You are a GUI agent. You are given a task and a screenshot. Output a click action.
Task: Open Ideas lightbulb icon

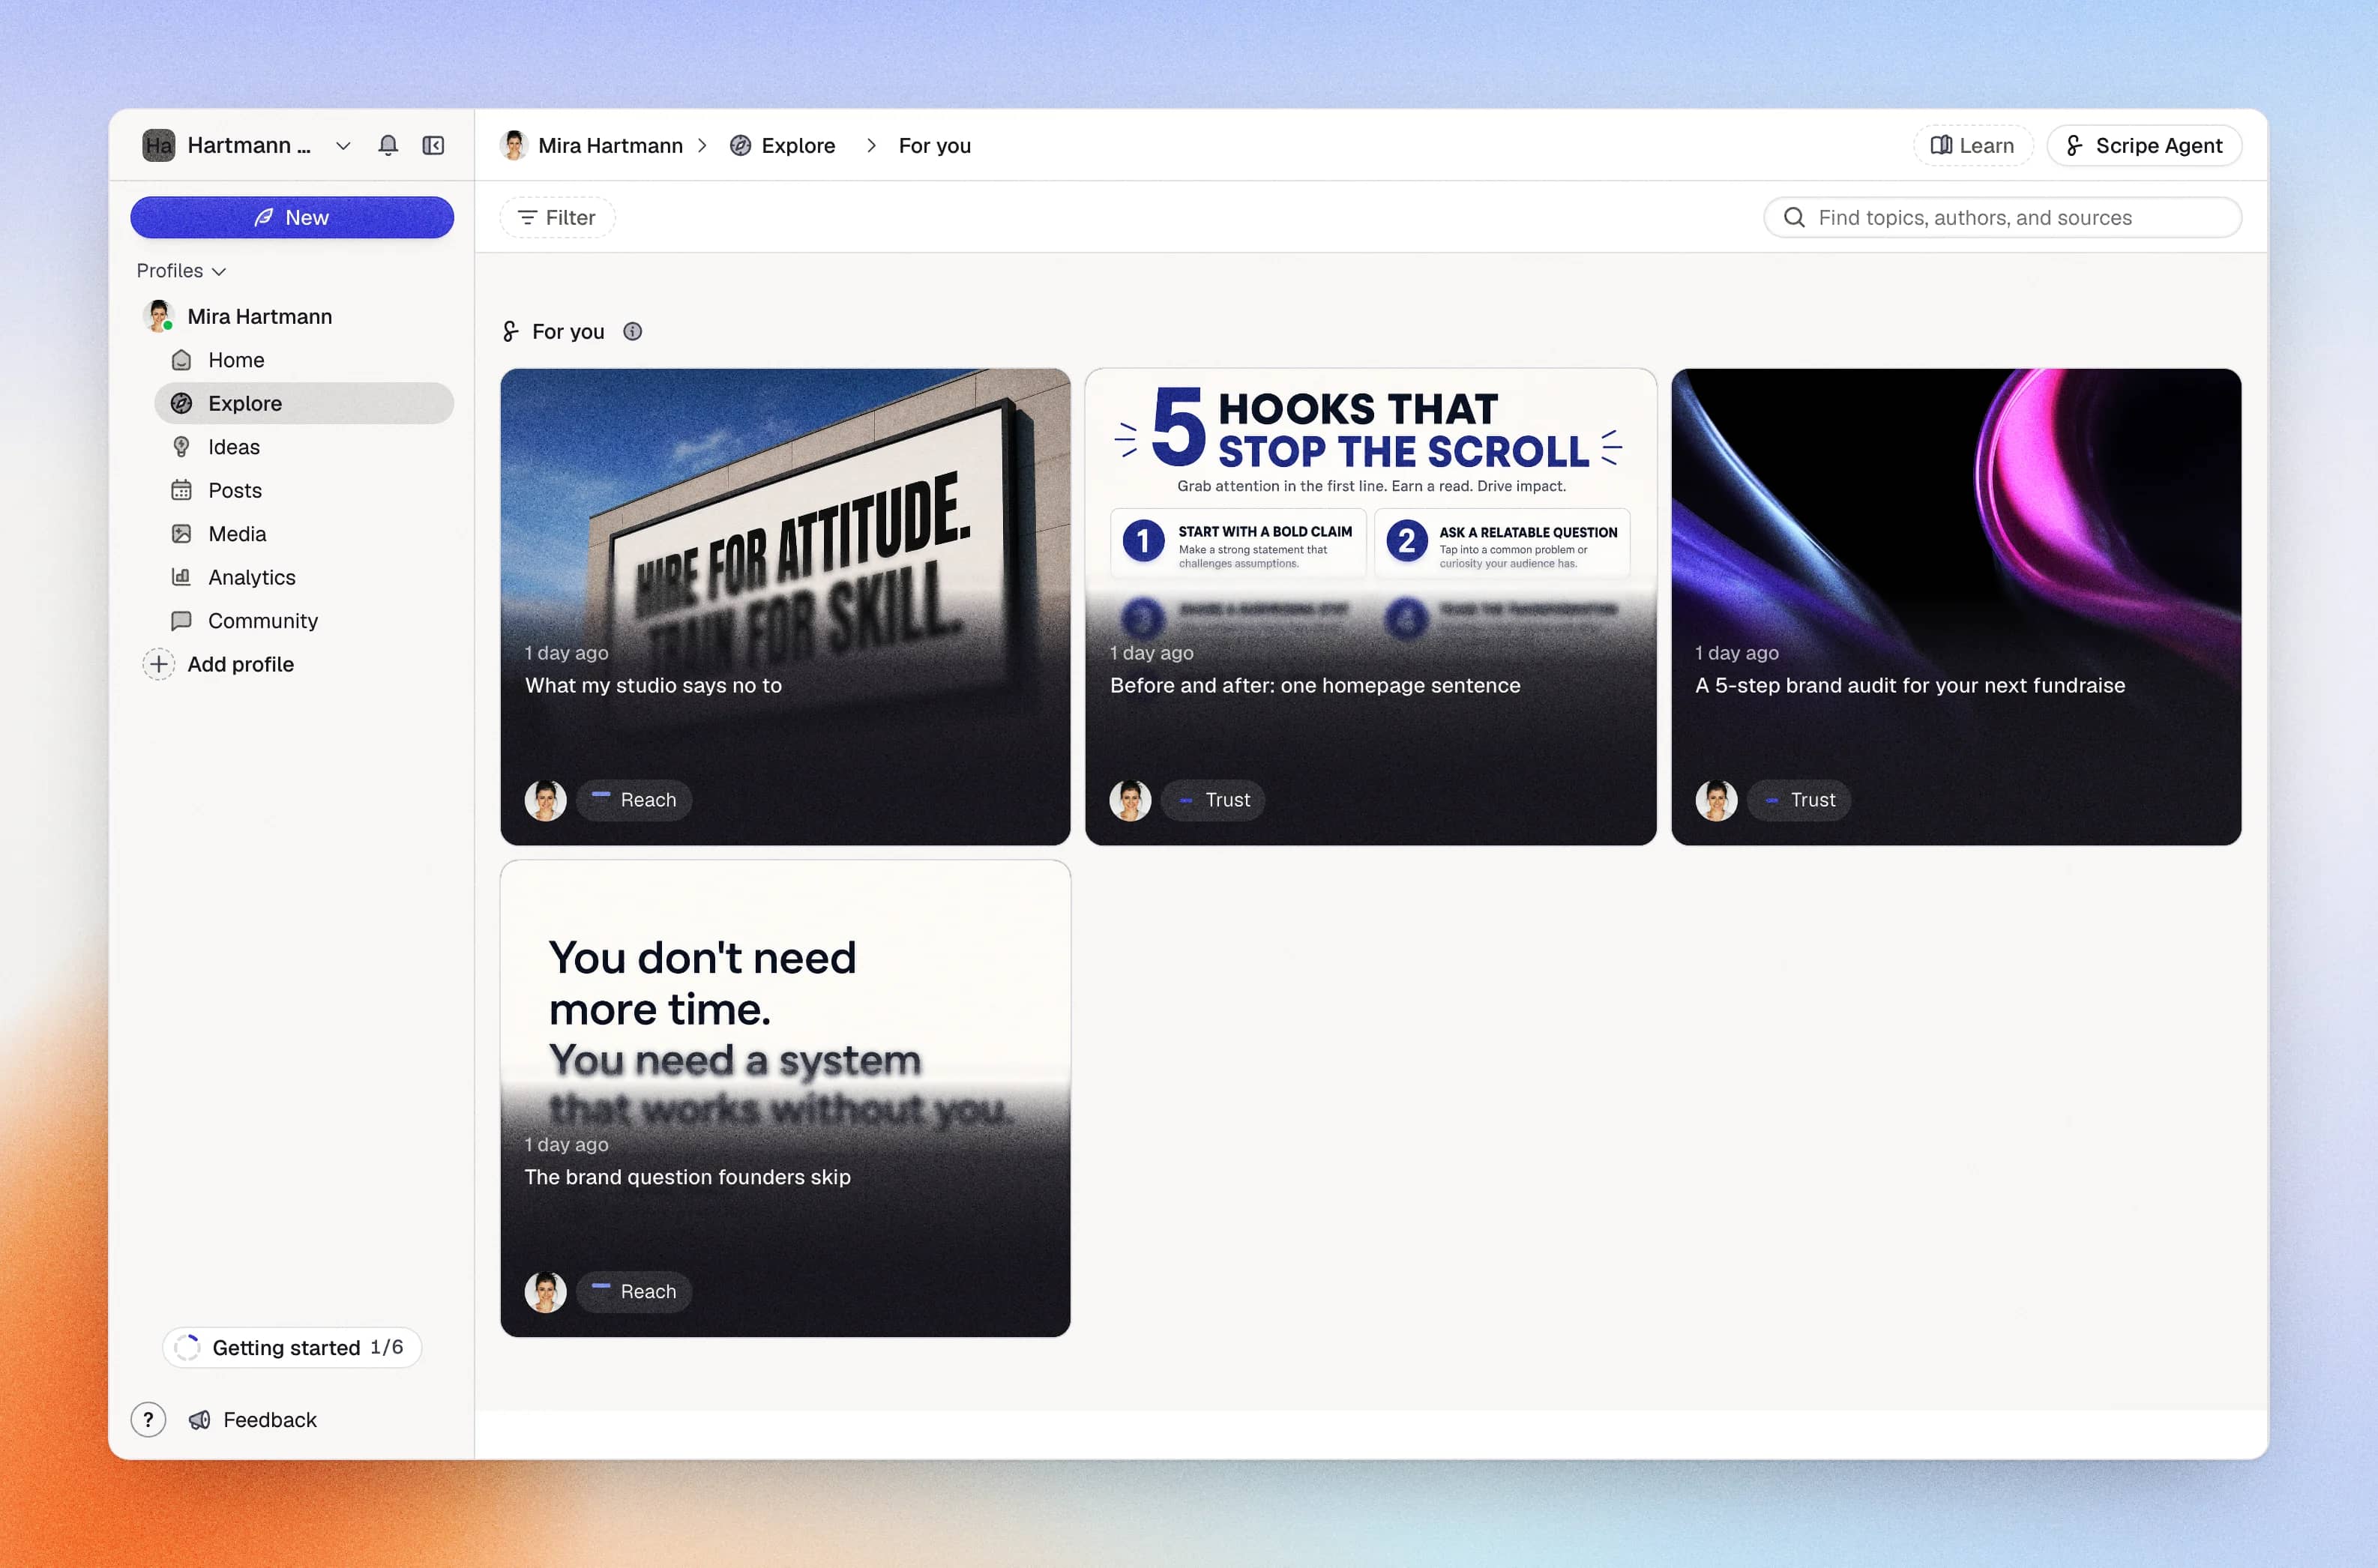pos(181,447)
